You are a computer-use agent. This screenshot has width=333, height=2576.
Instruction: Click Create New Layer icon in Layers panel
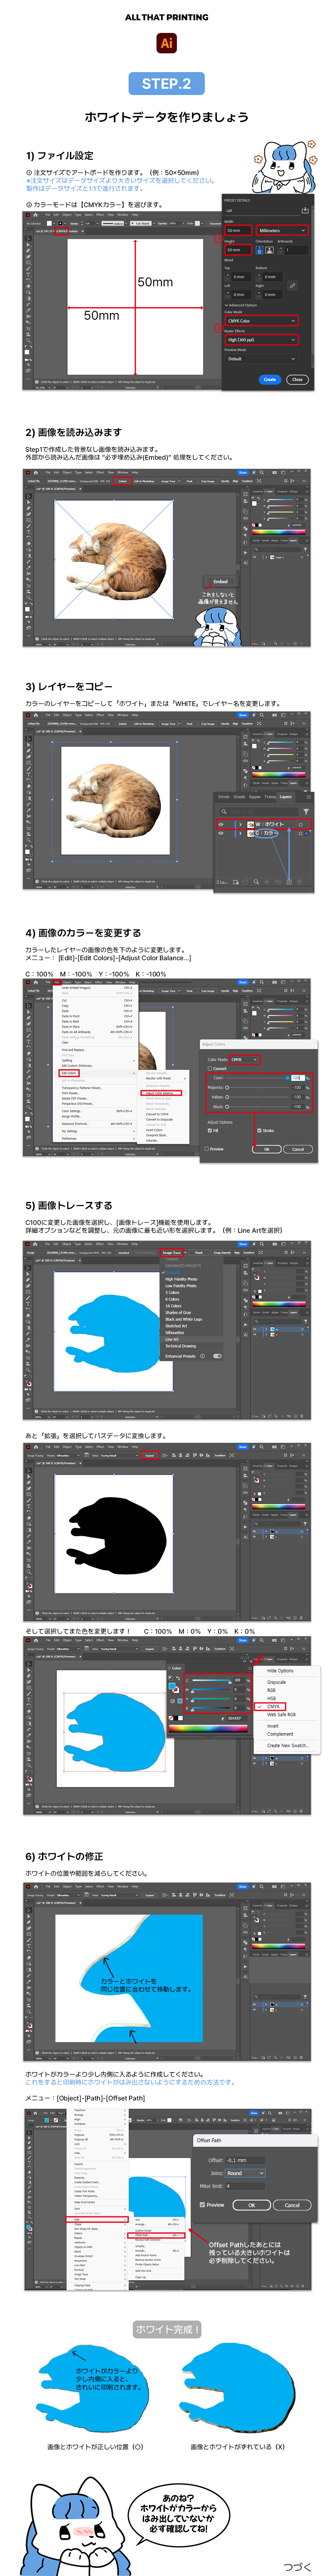point(289,882)
